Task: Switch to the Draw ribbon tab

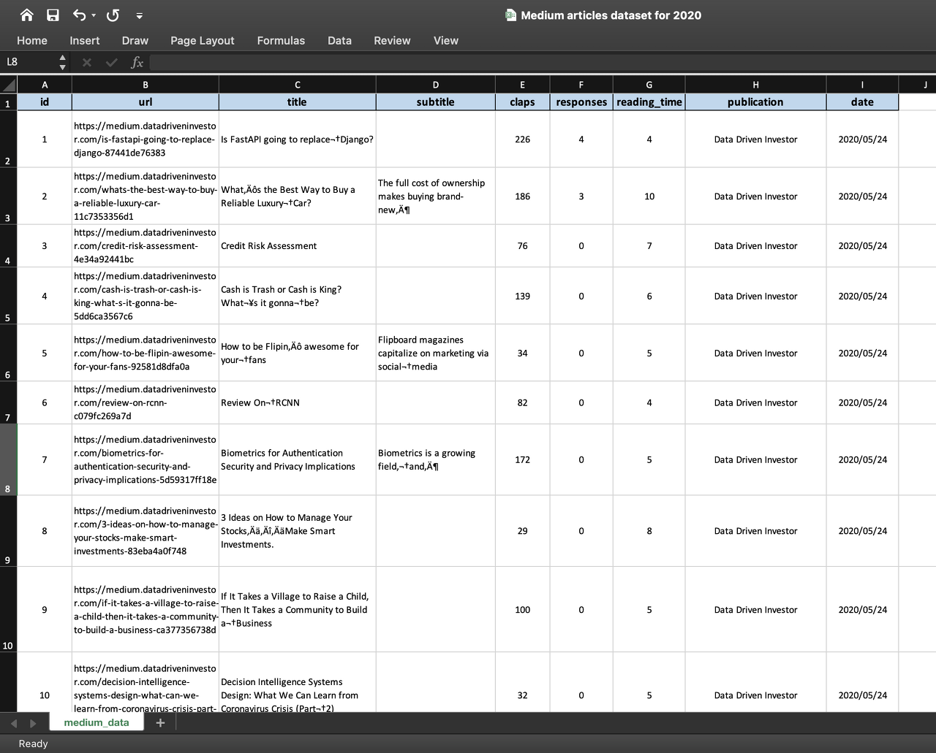Action: click(135, 41)
